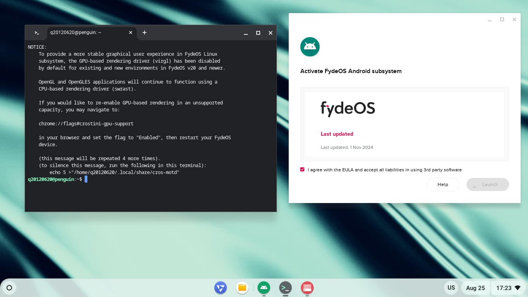Open the yellow Files app on the shelf
528x297 pixels.
242,288
